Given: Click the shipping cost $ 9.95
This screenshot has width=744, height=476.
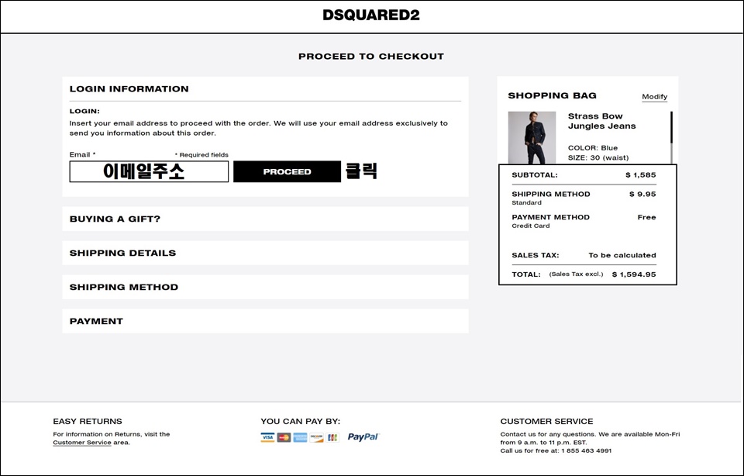Looking at the screenshot, I should (x=642, y=194).
